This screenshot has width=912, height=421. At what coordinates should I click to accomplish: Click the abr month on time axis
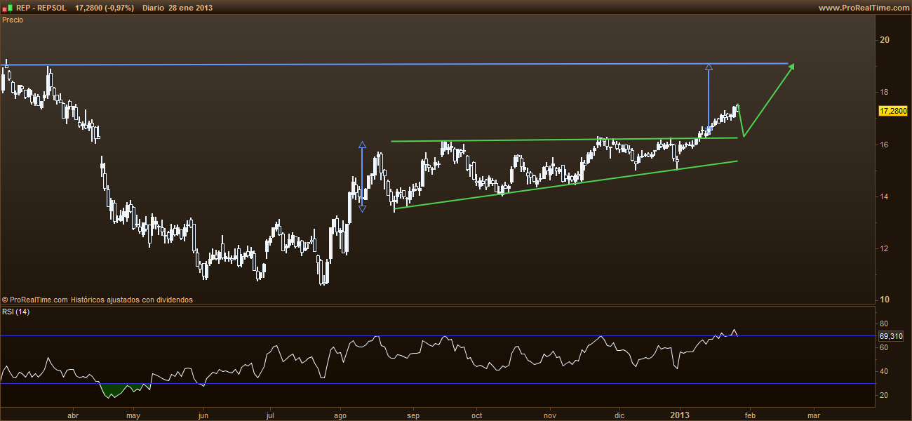73,415
